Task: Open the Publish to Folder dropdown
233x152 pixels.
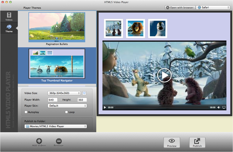Action: pyautogui.click(x=56, y=126)
